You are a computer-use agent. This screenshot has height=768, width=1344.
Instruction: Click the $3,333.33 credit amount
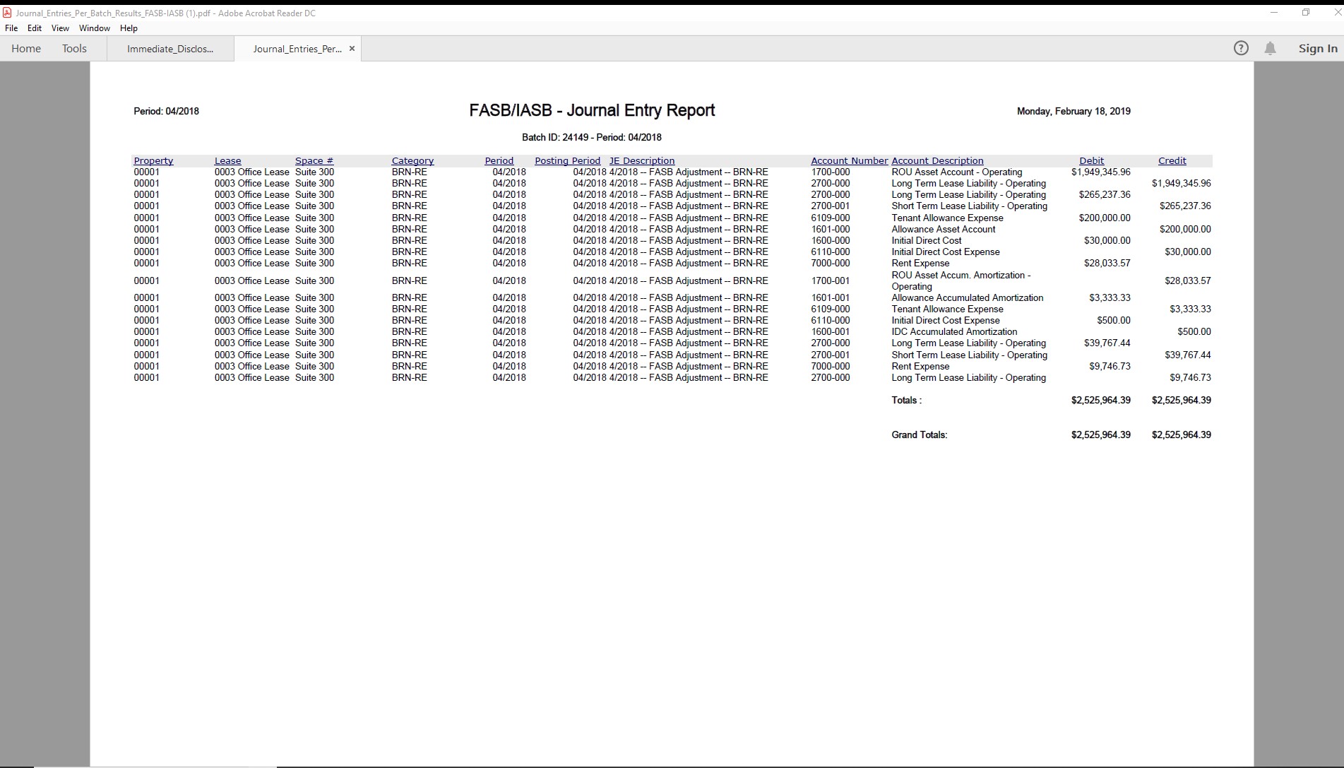tap(1190, 309)
